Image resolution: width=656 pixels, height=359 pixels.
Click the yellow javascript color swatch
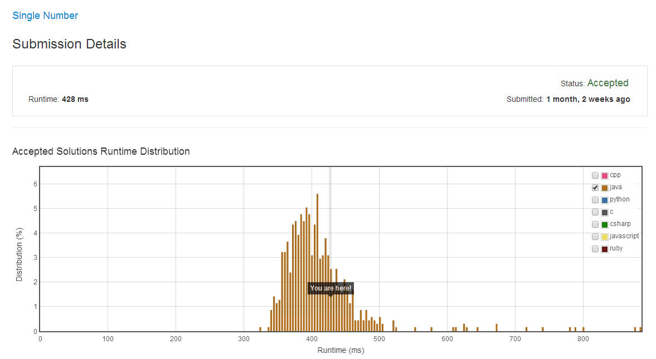coord(605,237)
